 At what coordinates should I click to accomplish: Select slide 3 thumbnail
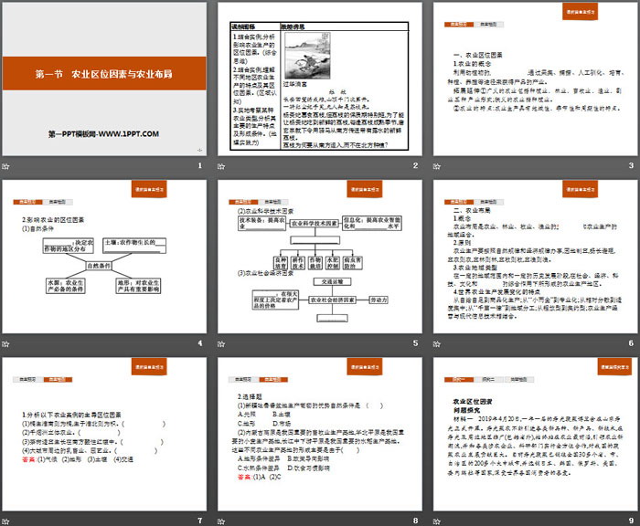(536, 79)
